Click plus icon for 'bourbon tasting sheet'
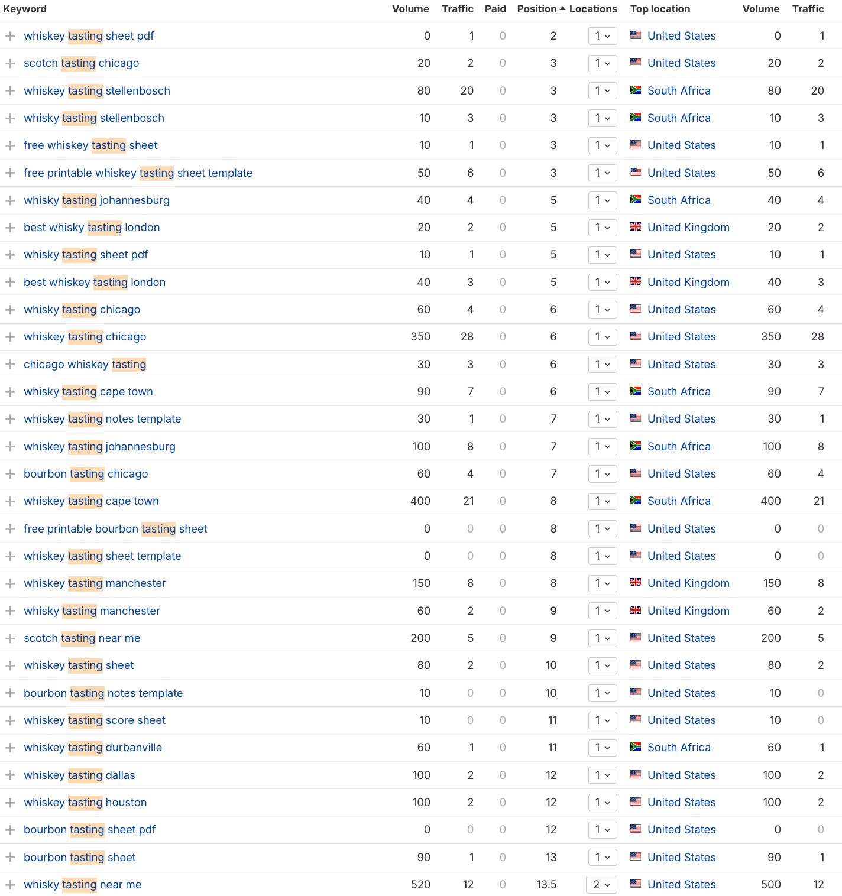 click(10, 858)
